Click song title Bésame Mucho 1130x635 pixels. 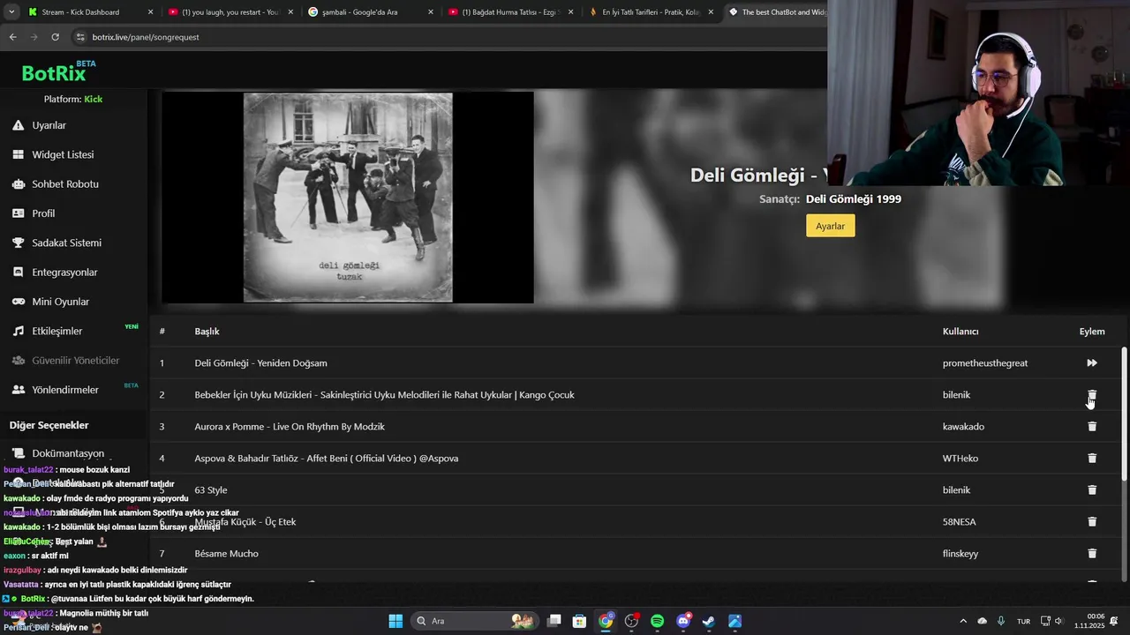coord(227,553)
